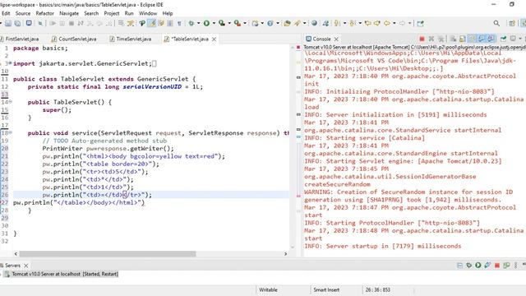Open Display Selected Console dropdown arrow
The image size is (526, 296).
520,39
